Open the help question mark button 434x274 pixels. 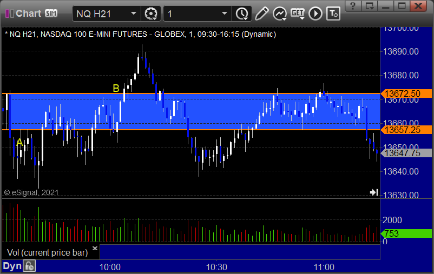[353, 5]
